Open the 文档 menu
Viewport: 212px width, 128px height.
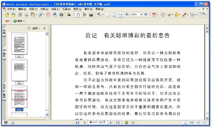44,9
